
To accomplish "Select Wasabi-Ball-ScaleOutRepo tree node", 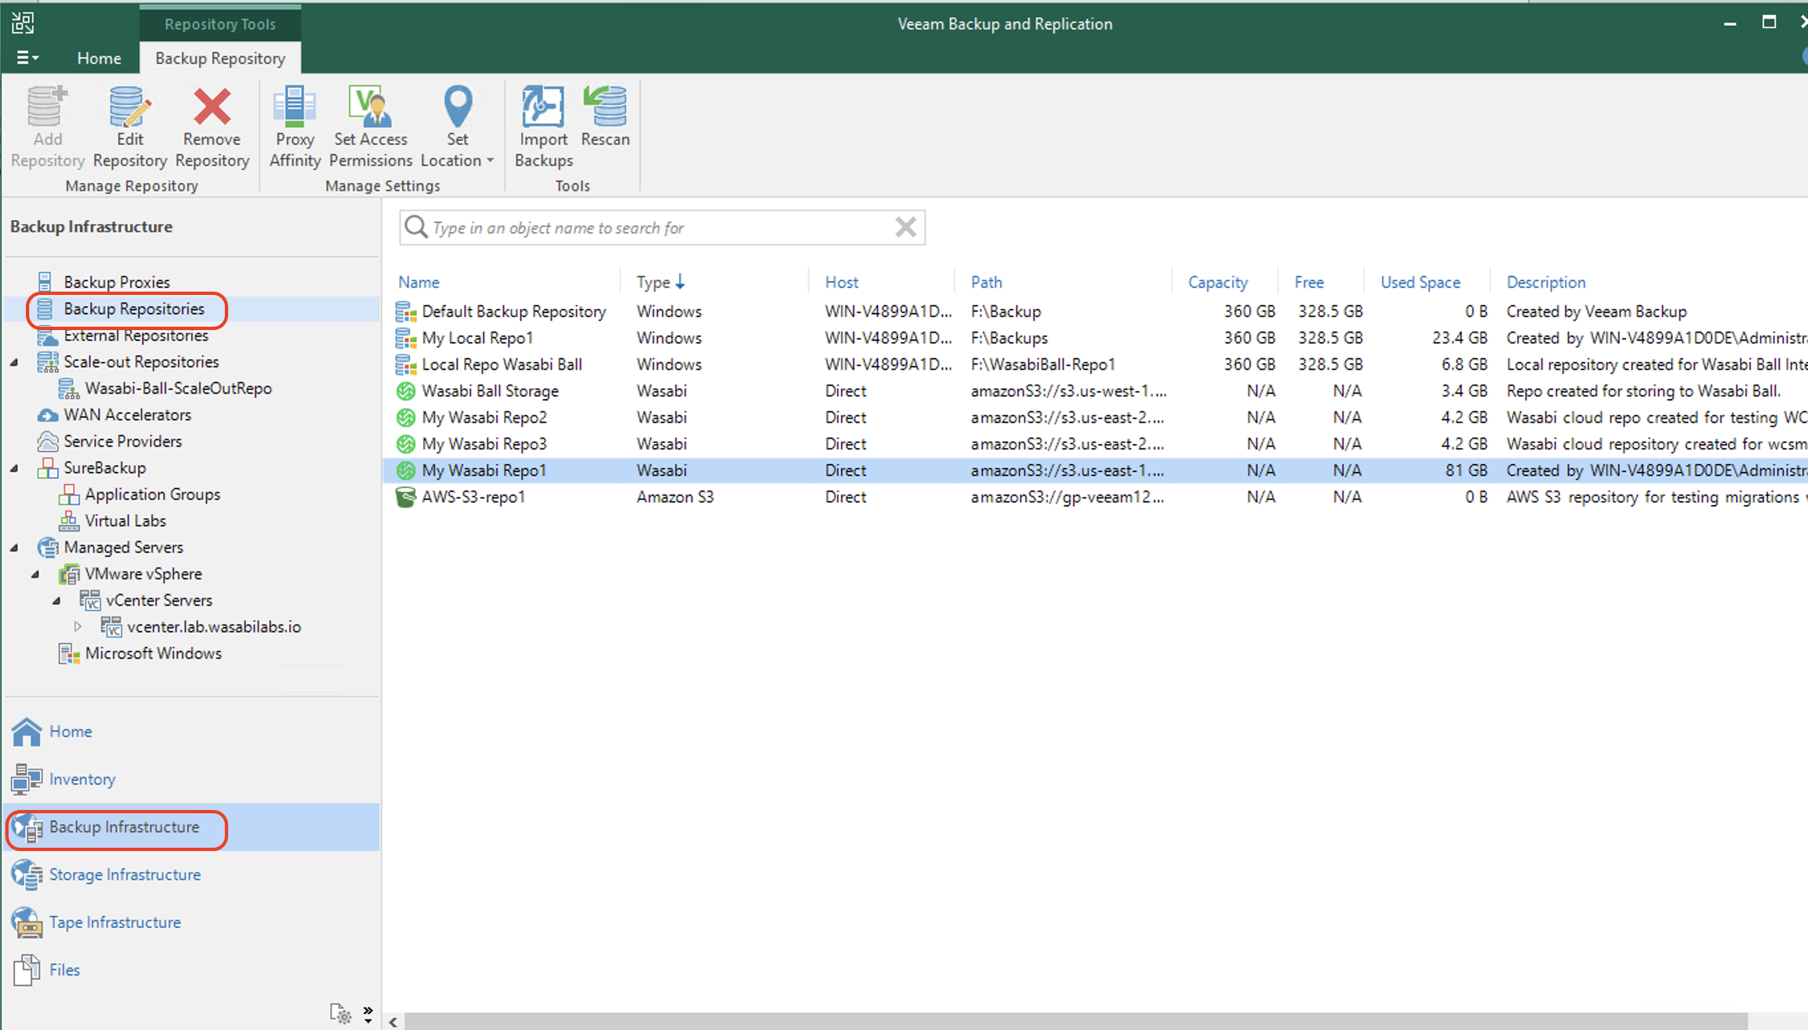I will pyautogui.click(x=178, y=388).
